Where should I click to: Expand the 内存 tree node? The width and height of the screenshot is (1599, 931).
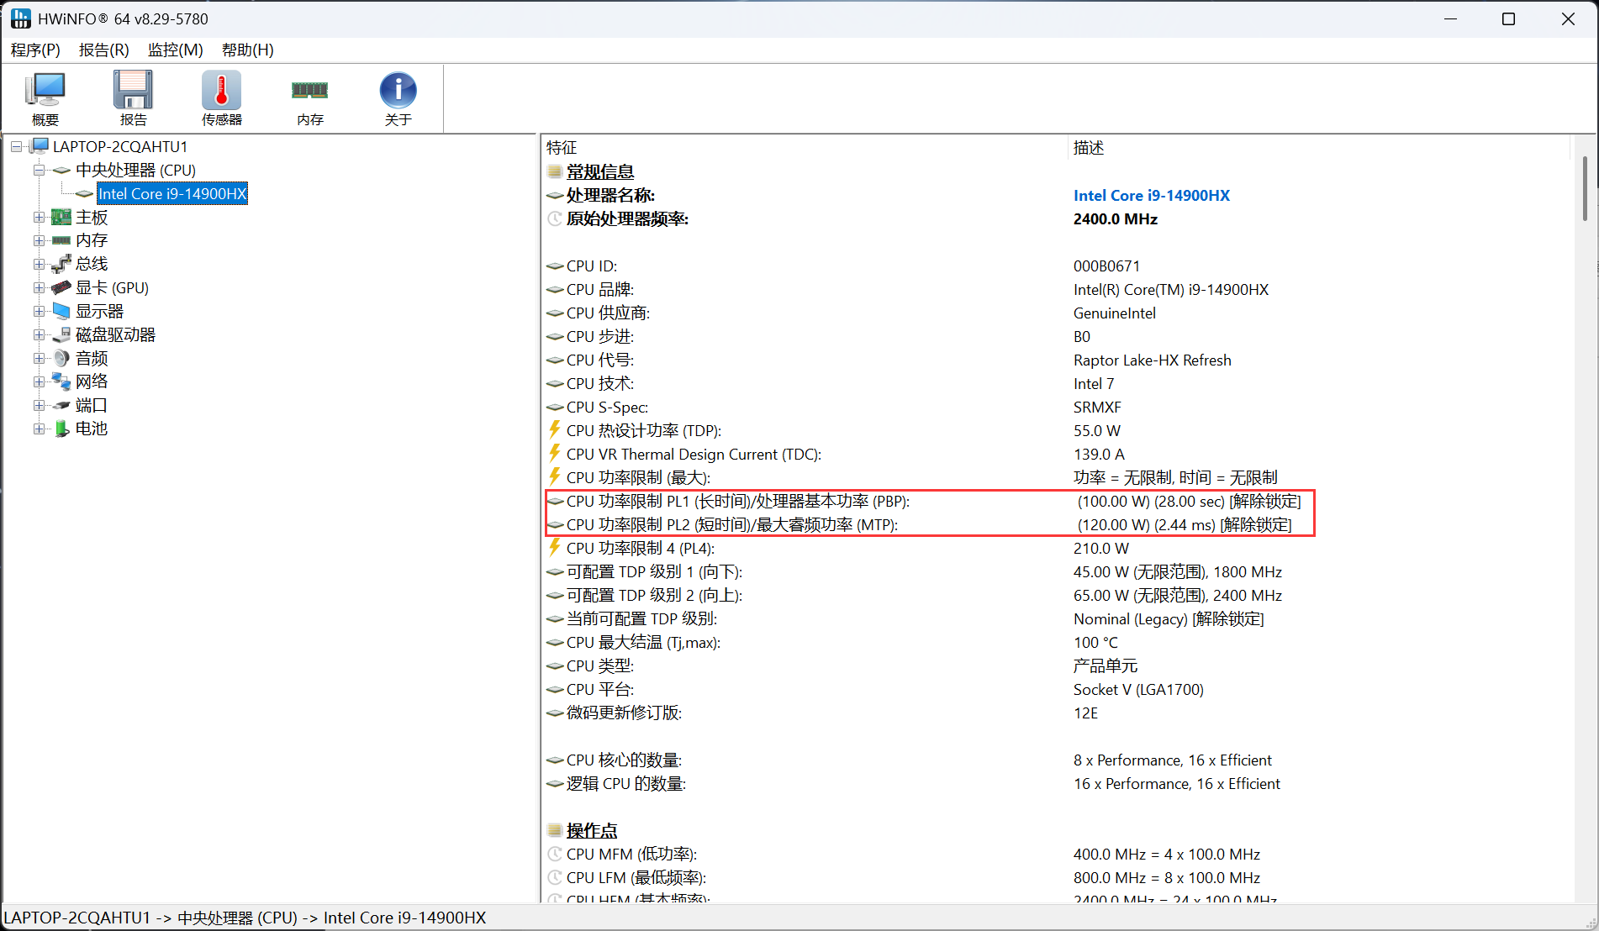pyautogui.click(x=39, y=241)
